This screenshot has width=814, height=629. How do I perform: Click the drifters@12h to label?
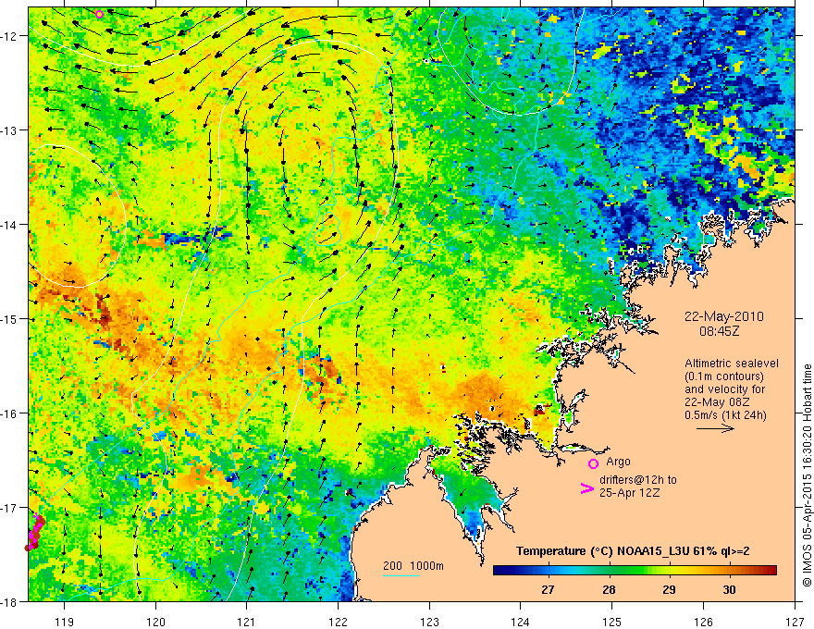(638, 479)
